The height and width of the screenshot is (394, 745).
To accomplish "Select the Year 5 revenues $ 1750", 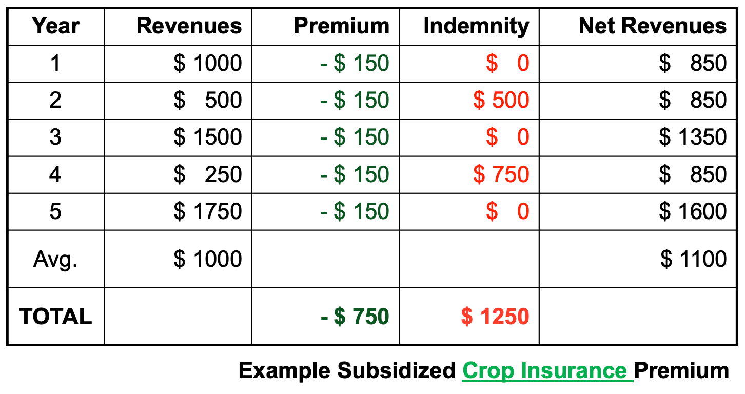I will pyautogui.click(x=208, y=211).
